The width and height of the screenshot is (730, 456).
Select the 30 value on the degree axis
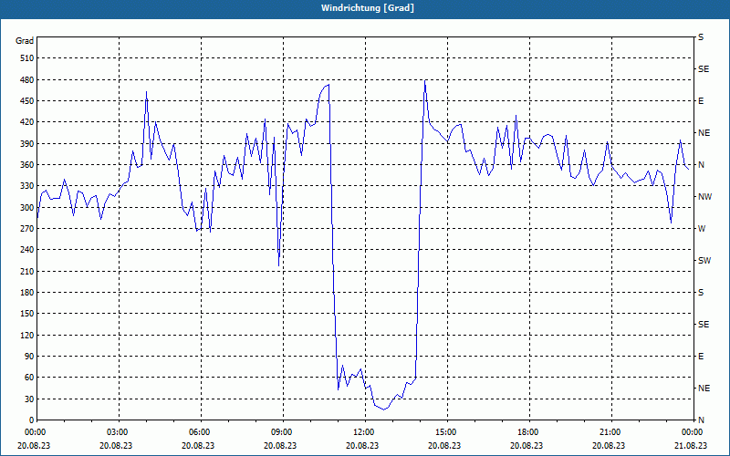click(29, 399)
